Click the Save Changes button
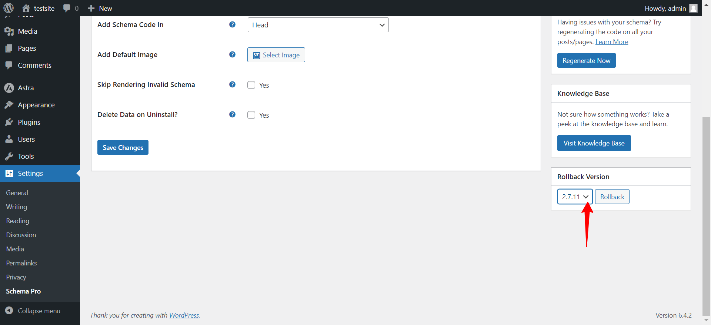This screenshot has height=325, width=711. coord(123,147)
